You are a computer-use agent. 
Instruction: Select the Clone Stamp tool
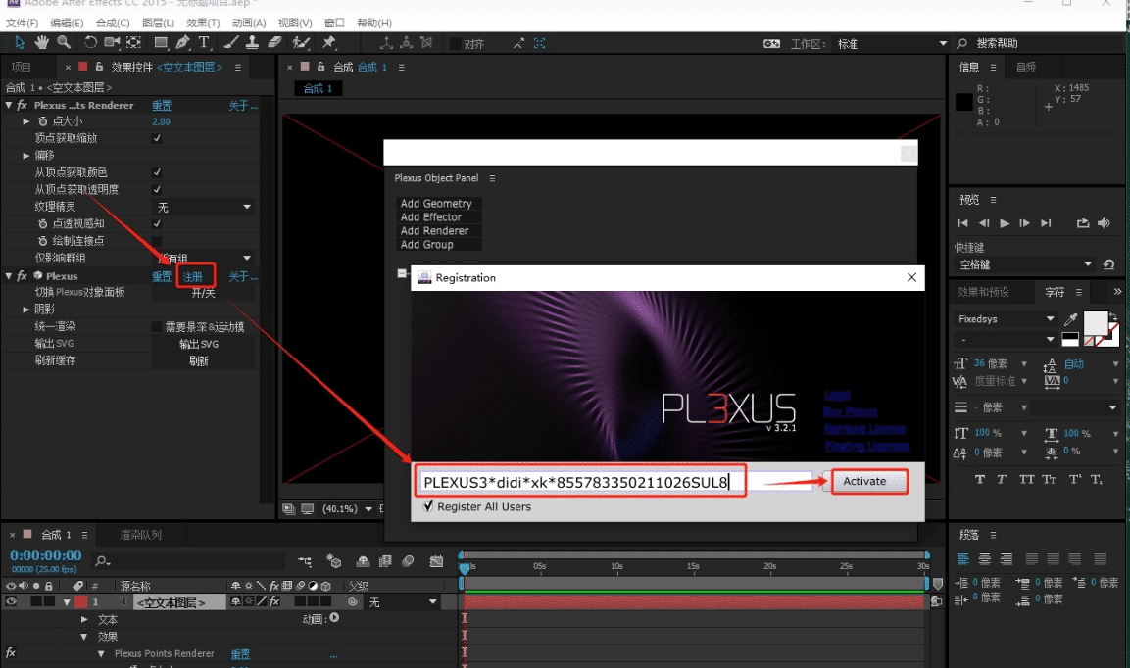click(253, 42)
